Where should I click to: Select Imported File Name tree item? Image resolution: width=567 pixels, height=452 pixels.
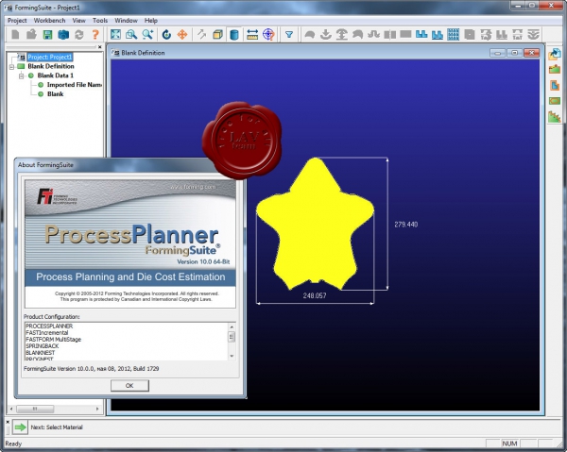75,85
